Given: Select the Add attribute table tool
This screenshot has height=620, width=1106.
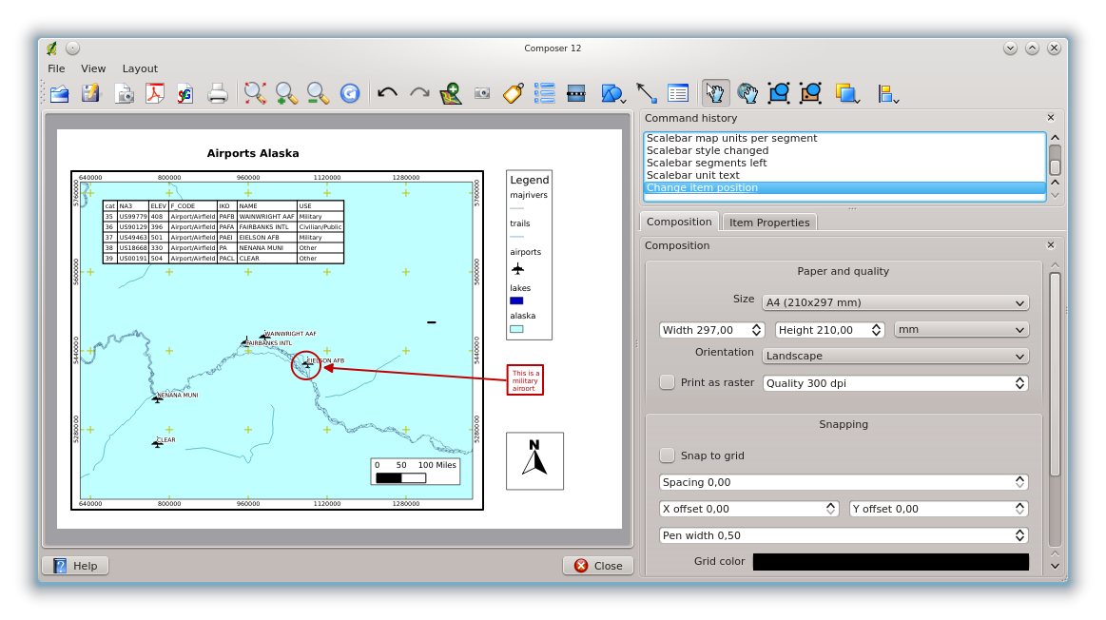Looking at the screenshot, I should 678,93.
